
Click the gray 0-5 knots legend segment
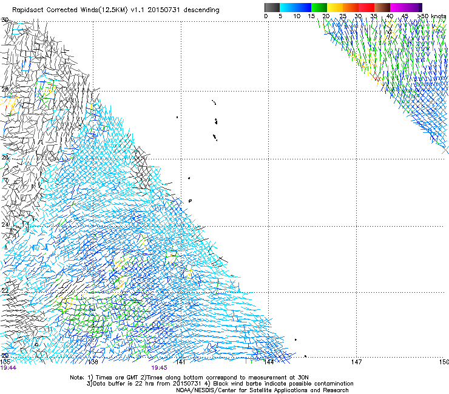(272, 7)
